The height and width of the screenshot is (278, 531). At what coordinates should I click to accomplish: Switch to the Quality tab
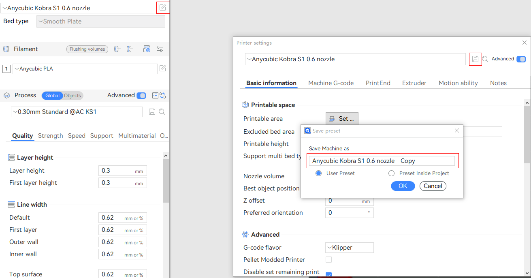(x=22, y=136)
